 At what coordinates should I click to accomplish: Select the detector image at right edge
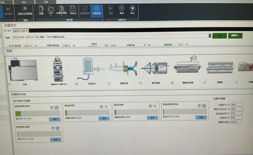click(x=246, y=67)
